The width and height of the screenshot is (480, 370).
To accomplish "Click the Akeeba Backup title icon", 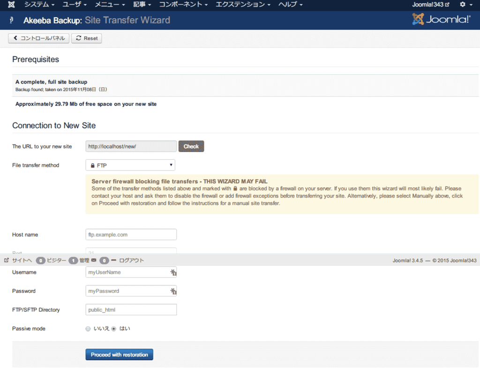I will (x=12, y=20).
